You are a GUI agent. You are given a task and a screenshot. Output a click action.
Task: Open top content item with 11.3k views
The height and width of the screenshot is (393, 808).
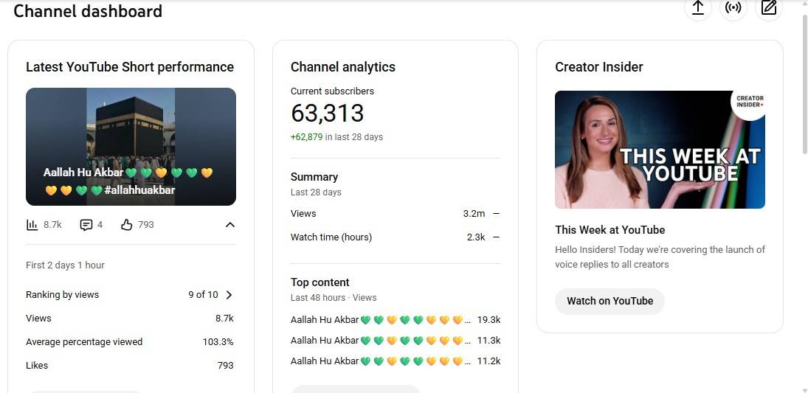[x=395, y=341]
